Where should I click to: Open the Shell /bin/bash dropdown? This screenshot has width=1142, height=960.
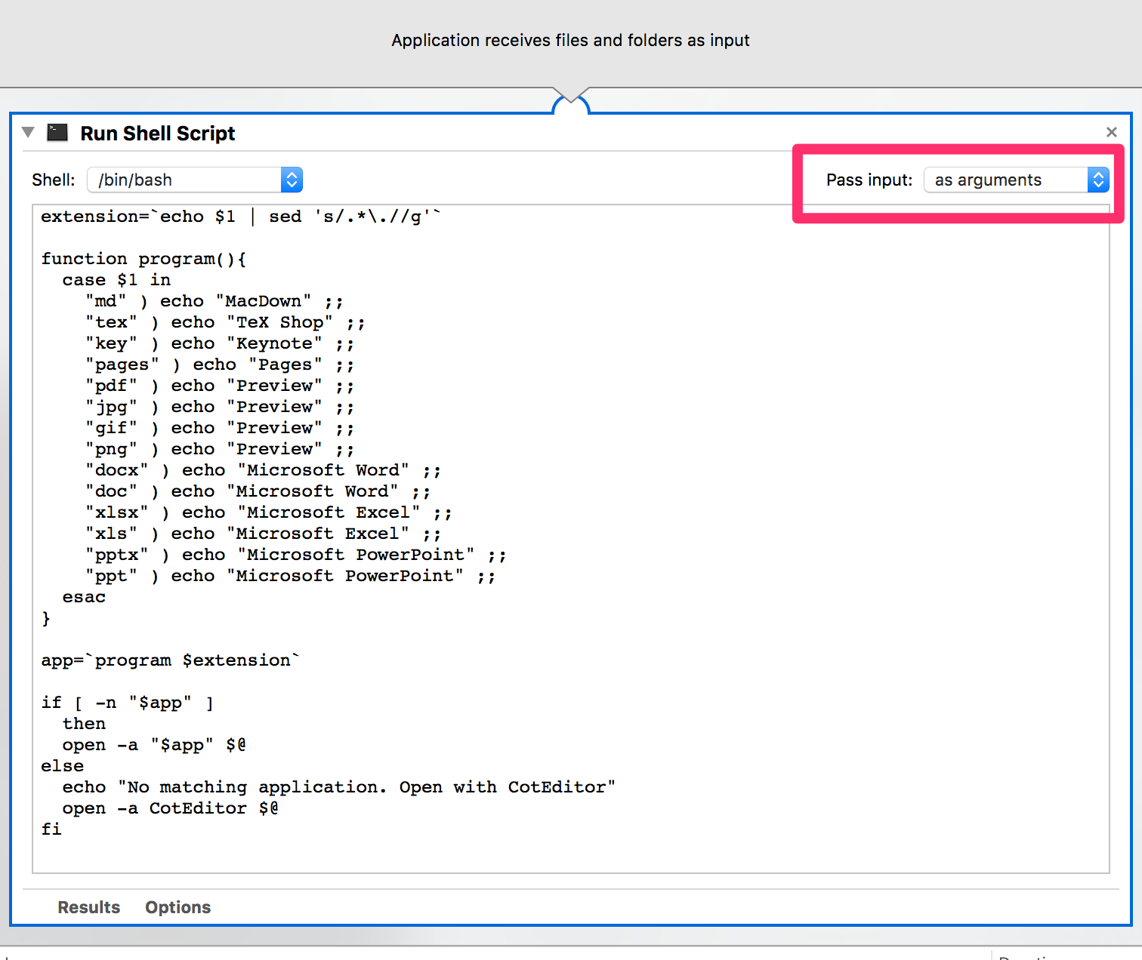[195, 180]
